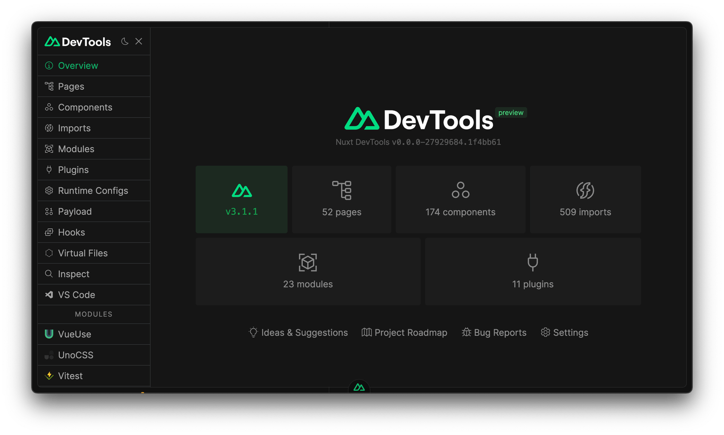Click the VueUse module icon
724x435 pixels.
point(49,334)
